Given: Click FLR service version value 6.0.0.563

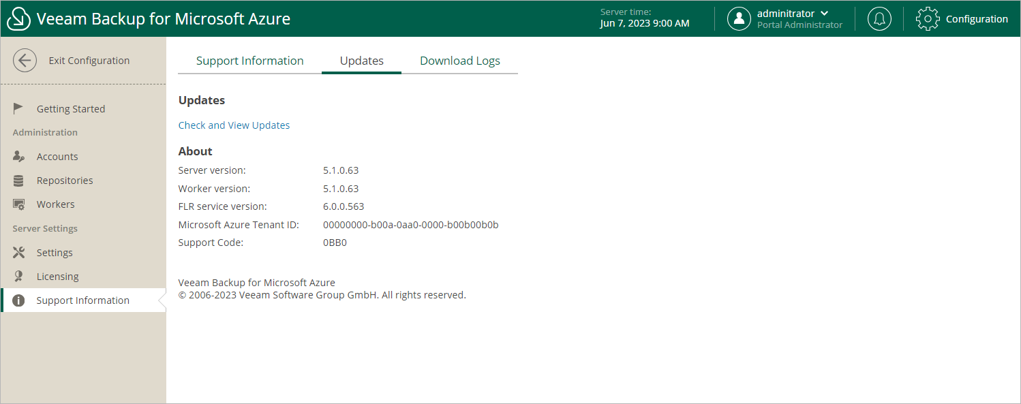Looking at the screenshot, I should 344,206.
